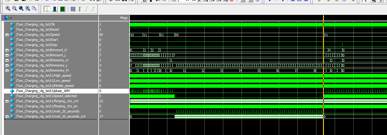387x135 pixels.
Task: Select the Kmmoney_M signal name
Action: coord(42,70)
